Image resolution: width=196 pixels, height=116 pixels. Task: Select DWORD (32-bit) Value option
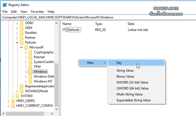[132, 82]
